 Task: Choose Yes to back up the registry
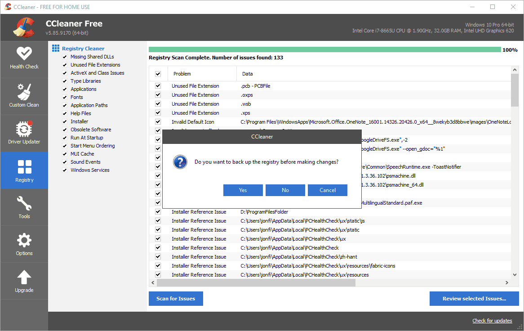[243, 190]
